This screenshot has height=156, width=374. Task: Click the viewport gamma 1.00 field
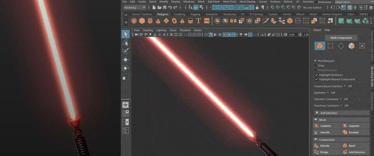(x=306, y=35)
